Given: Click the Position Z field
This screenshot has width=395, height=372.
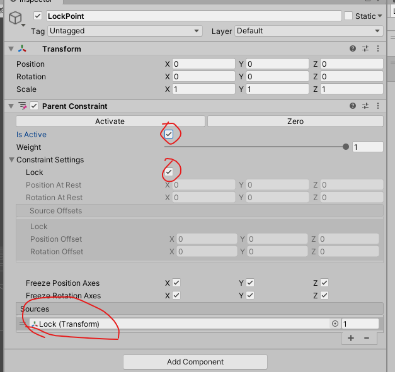Looking at the screenshot, I should 352,64.
